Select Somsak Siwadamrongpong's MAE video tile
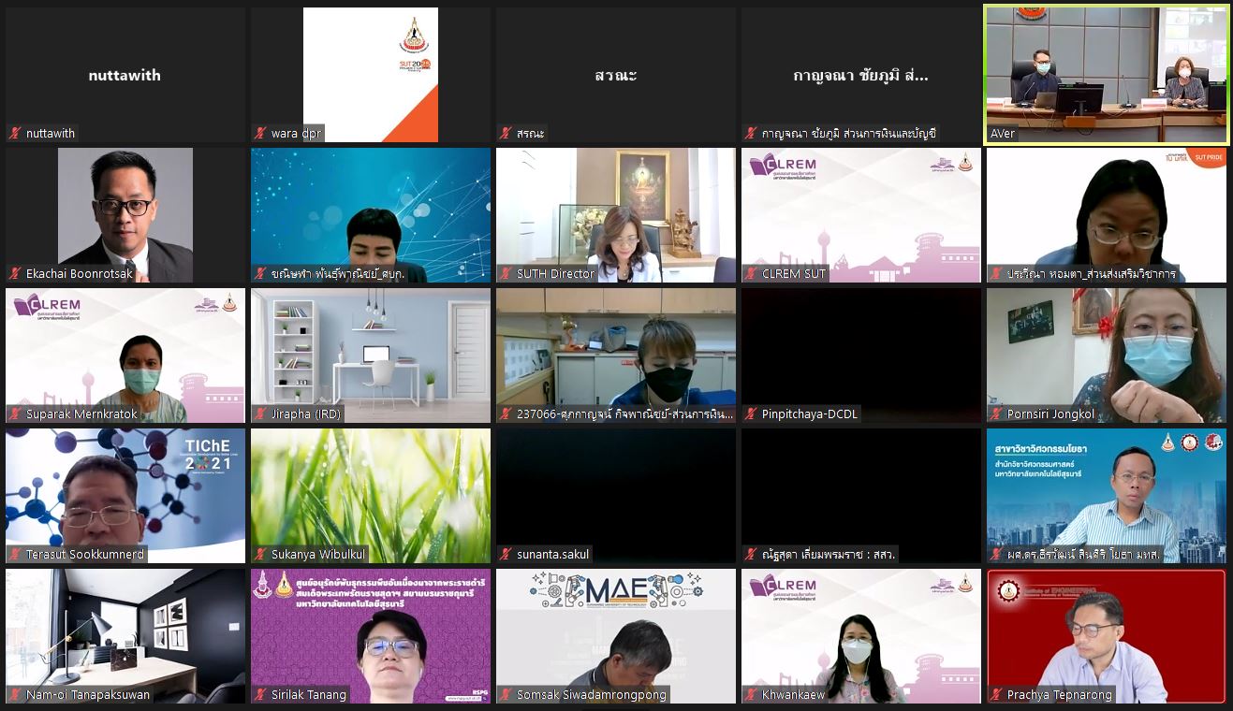The width and height of the screenshot is (1233, 711). [616, 636]
